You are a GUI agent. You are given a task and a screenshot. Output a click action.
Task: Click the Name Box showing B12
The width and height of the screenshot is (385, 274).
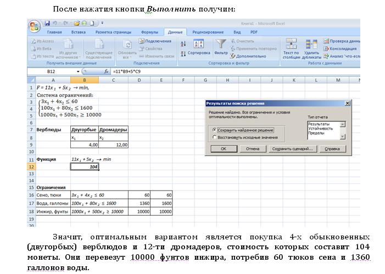coord(51,71)
